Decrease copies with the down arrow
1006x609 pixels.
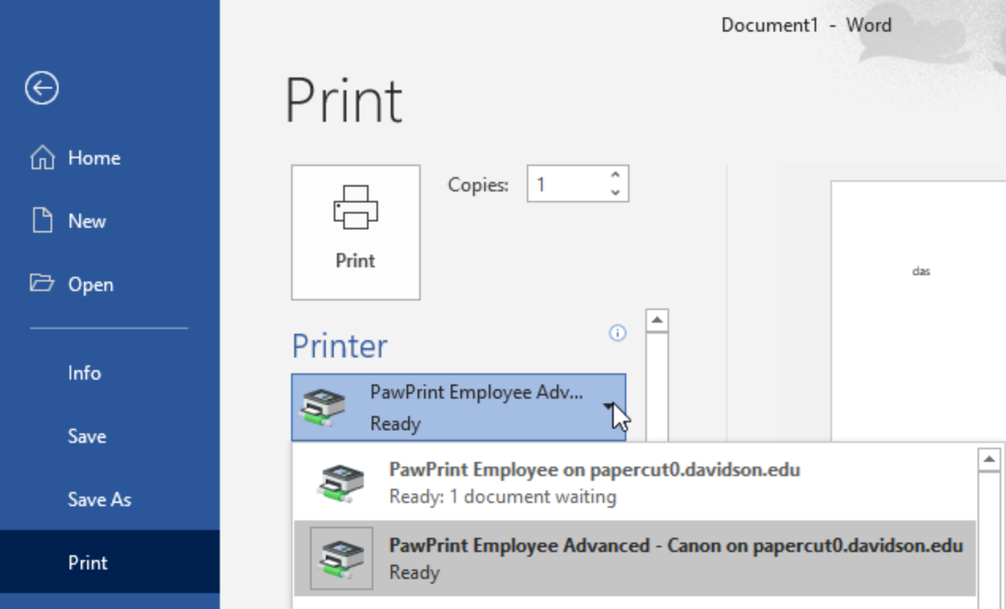click(615, 193)
